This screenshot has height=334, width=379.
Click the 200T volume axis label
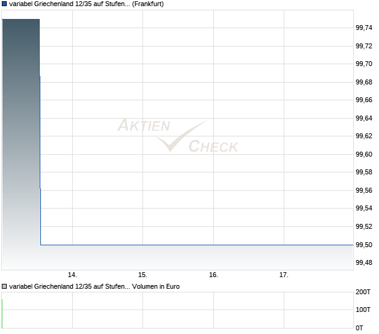point(364,292)
